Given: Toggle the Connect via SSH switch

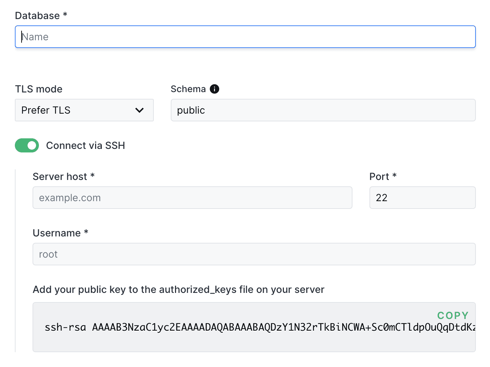Looking at the screenshot, I should pyautogui.click(x=27, y=145).
